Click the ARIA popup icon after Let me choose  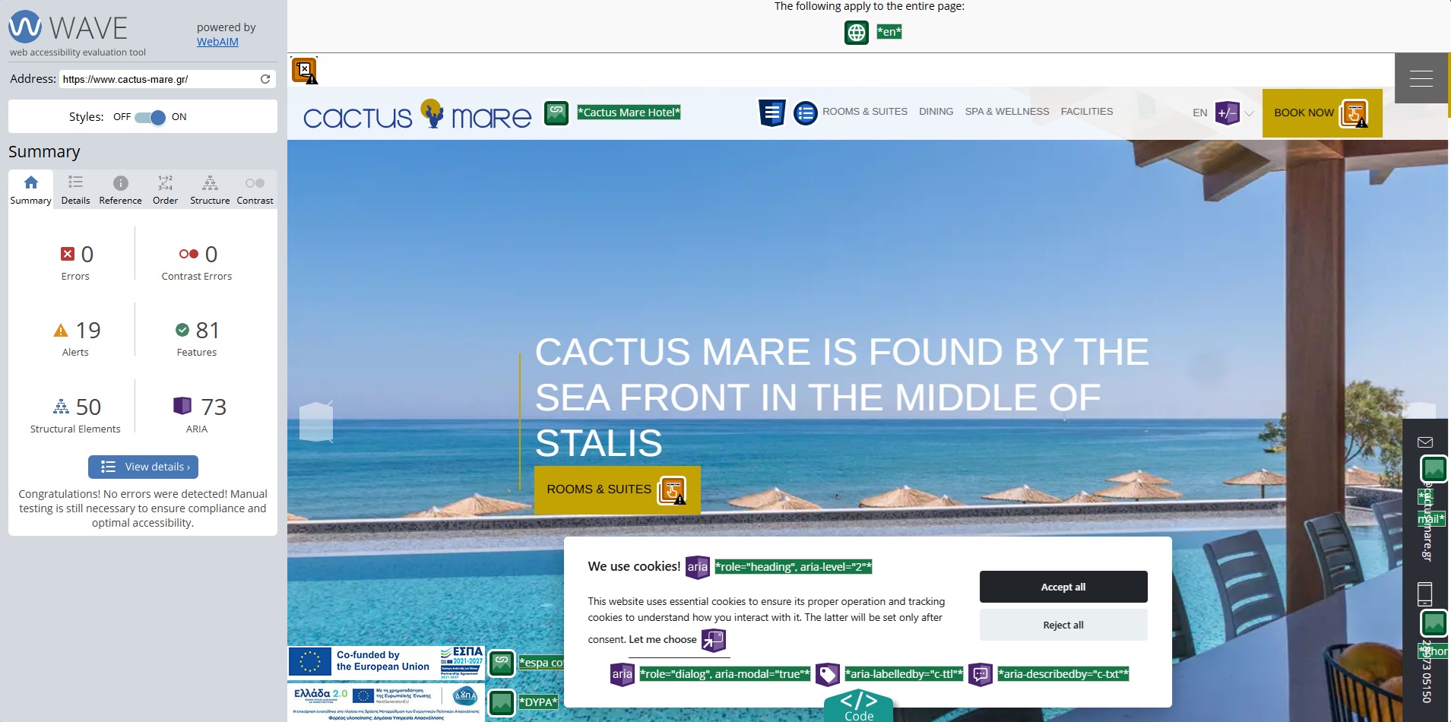click(713, 641)
